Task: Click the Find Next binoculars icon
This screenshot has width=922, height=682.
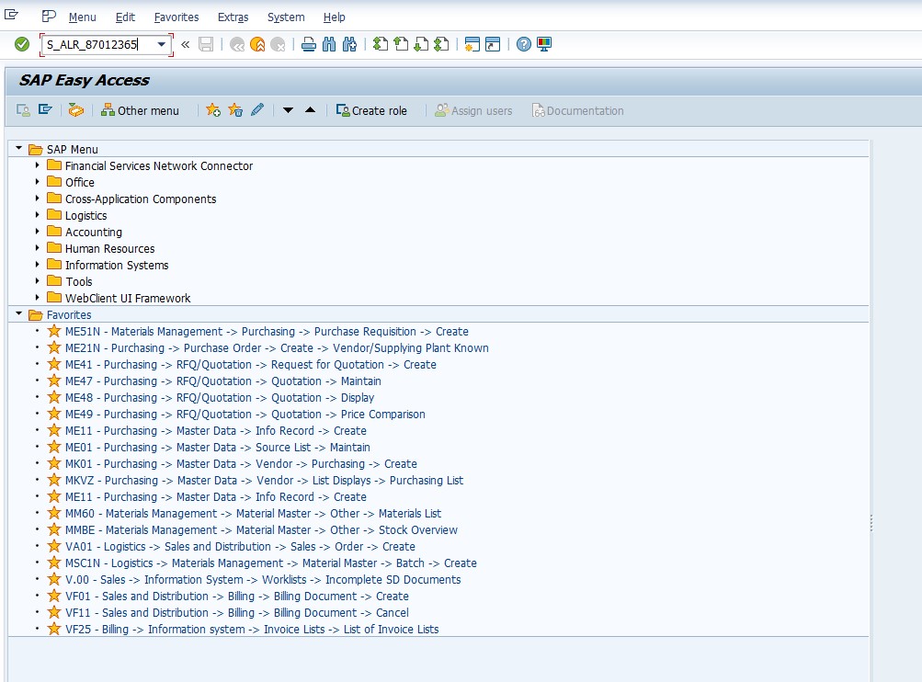Action: coord(350,44)
